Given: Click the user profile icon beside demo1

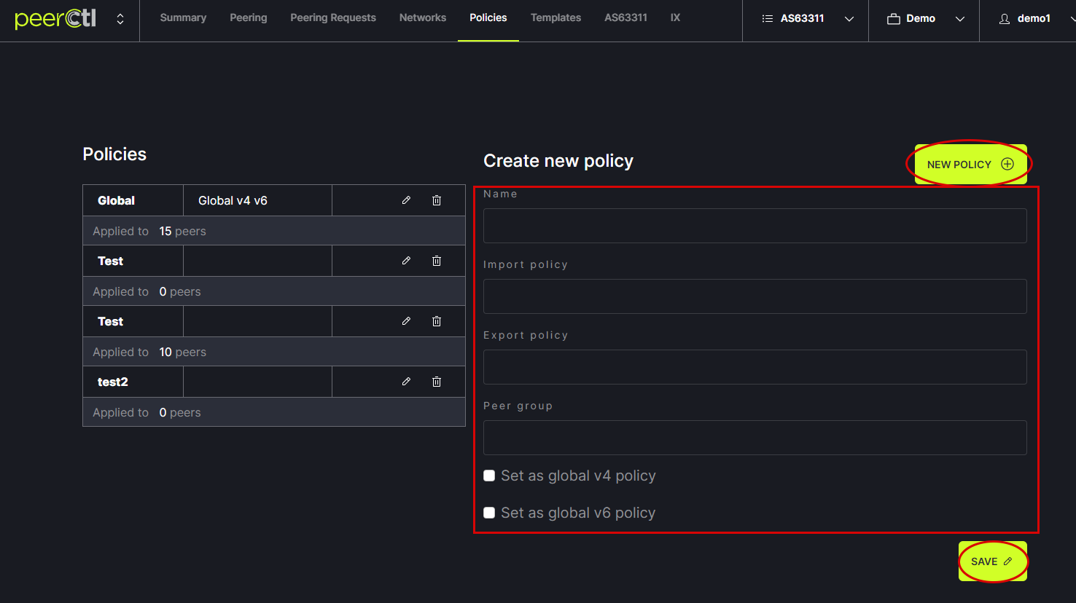Looking at the screenshot, I should click(x=1004, y=19).
